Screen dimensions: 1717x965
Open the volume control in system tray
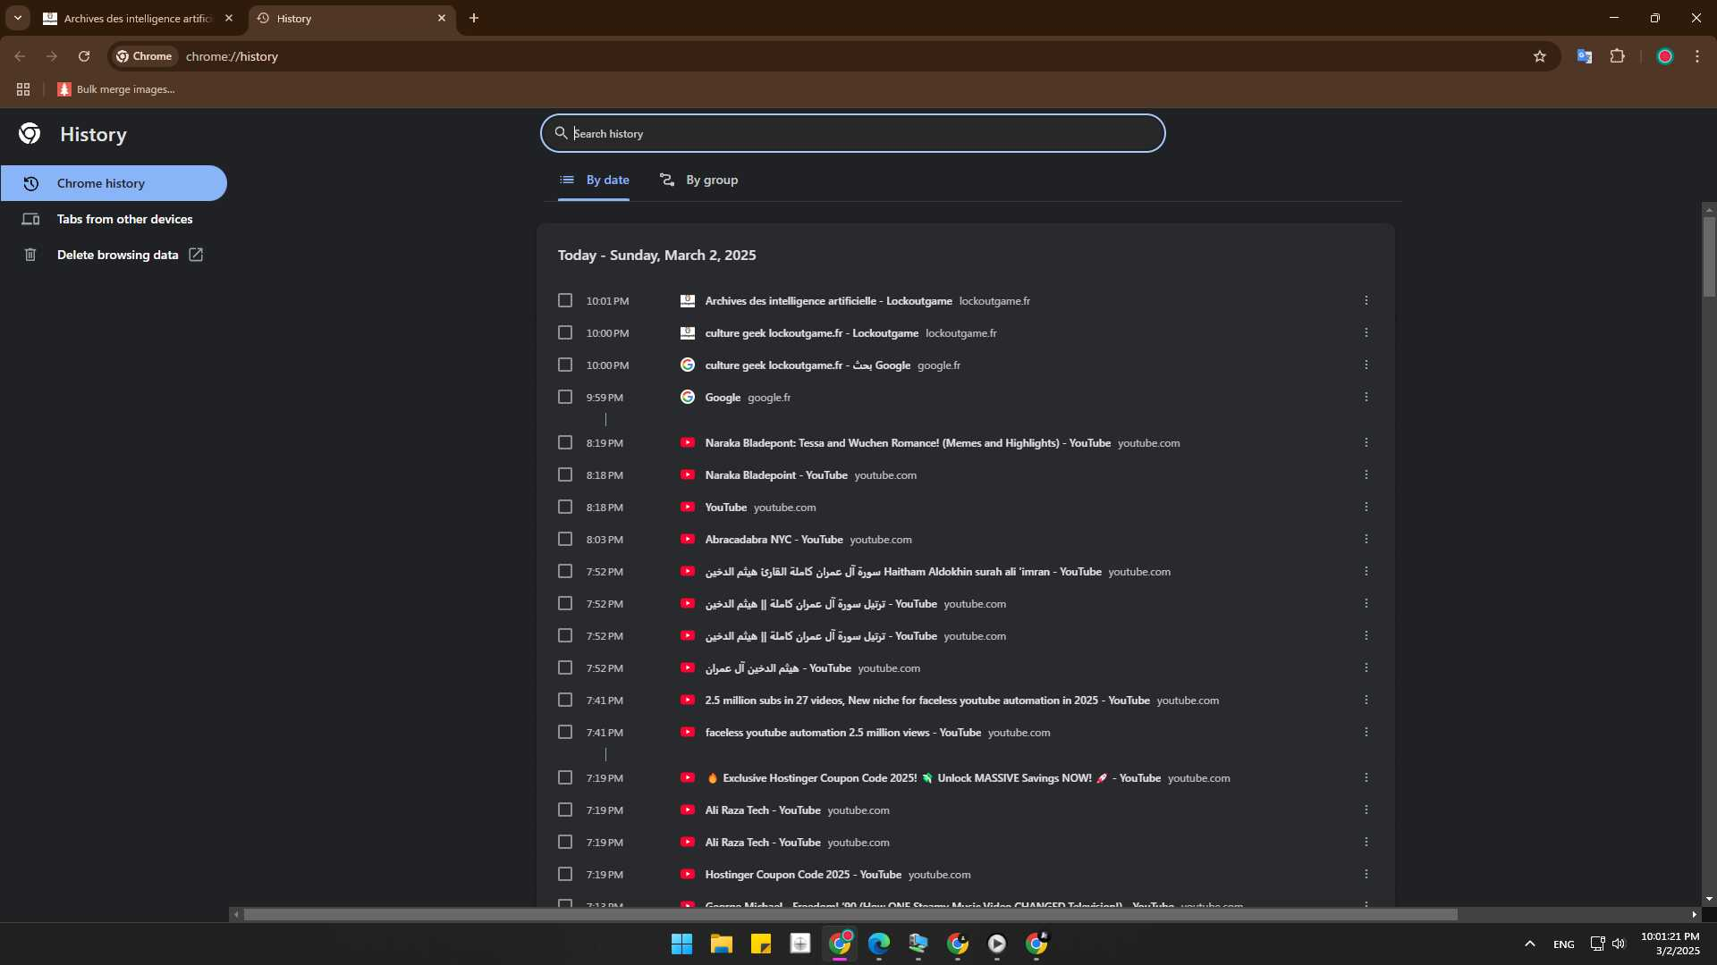pos(1619,944)
